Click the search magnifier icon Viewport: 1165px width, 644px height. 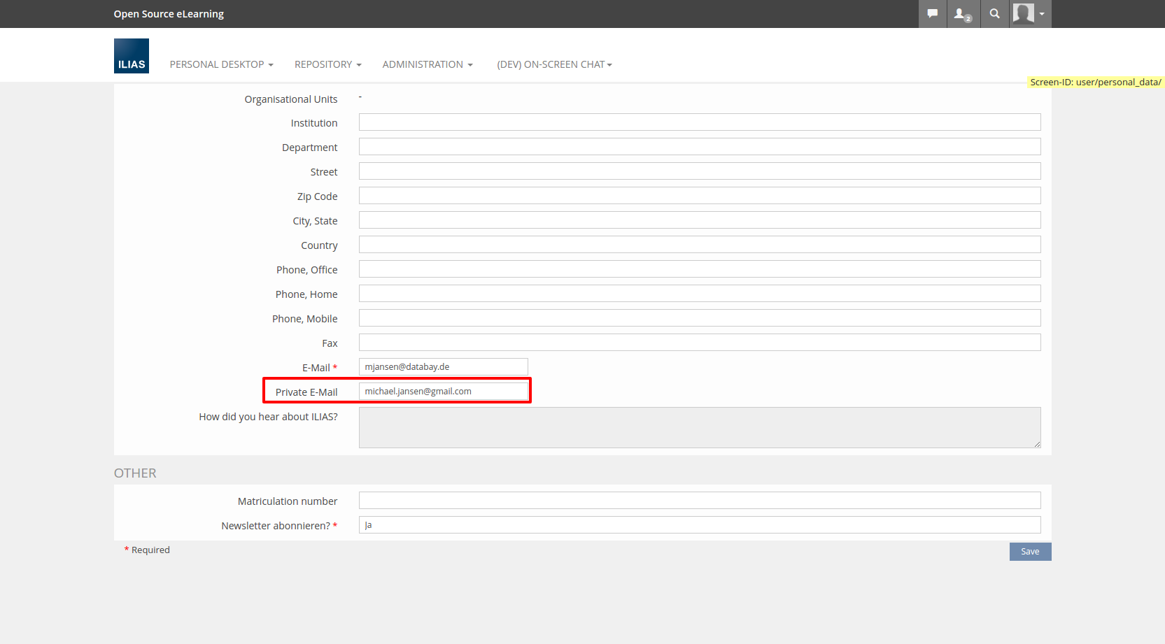[x=994, y=14]
